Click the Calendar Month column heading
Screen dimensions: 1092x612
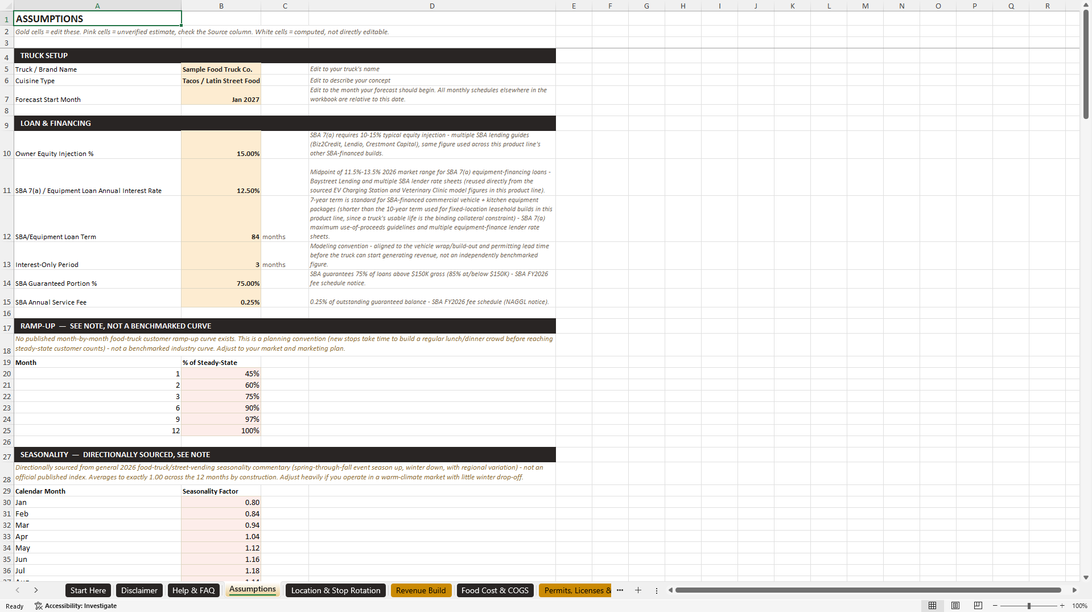click(40, 491)
